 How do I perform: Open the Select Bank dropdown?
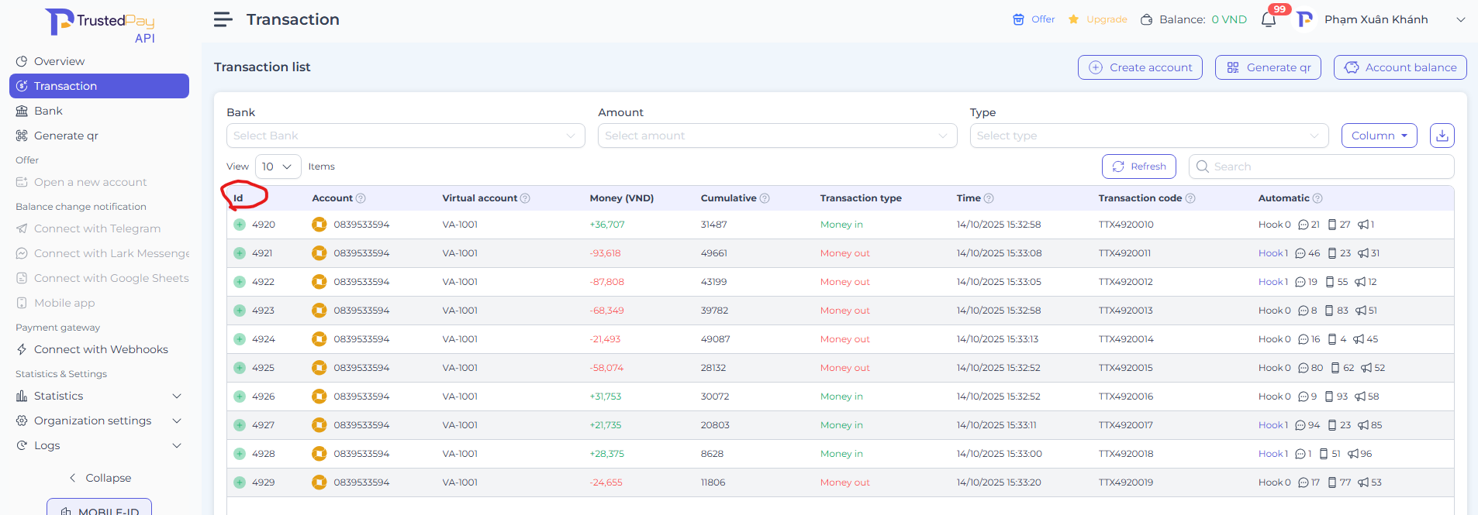[x=405, y=136]
